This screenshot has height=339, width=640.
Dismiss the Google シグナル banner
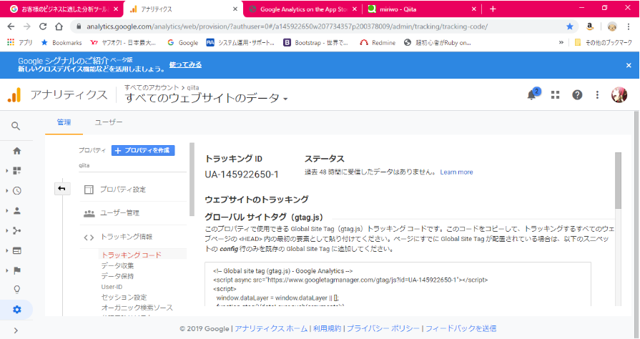click(x=629, y=65)
